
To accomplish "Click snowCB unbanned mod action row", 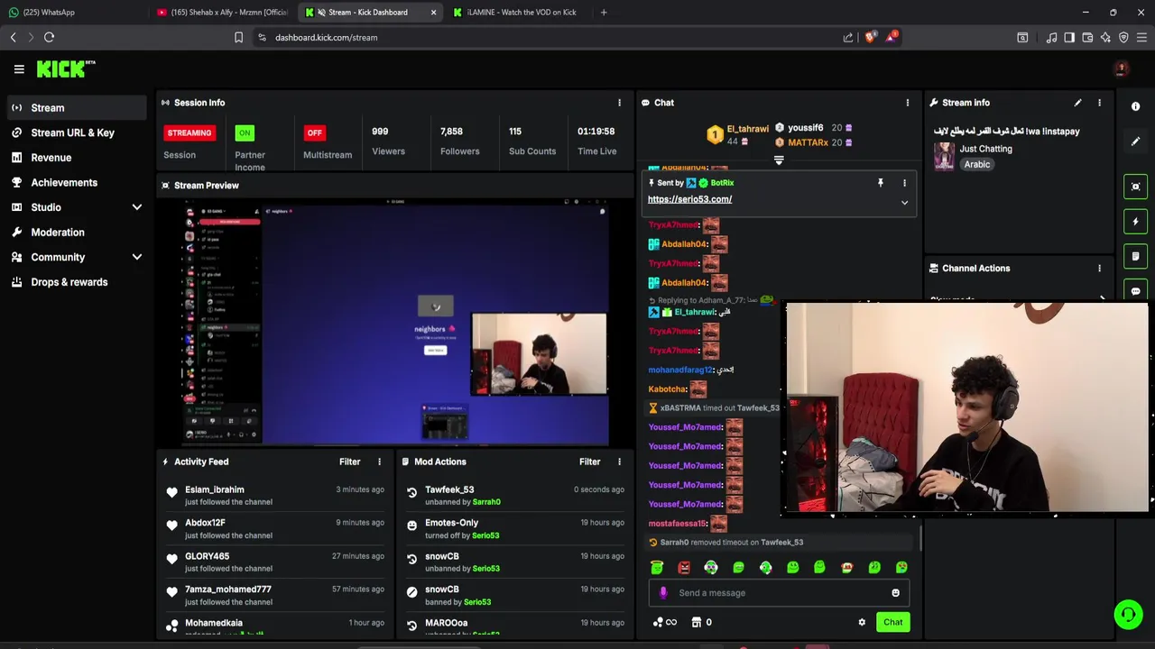I will point(515,562).
